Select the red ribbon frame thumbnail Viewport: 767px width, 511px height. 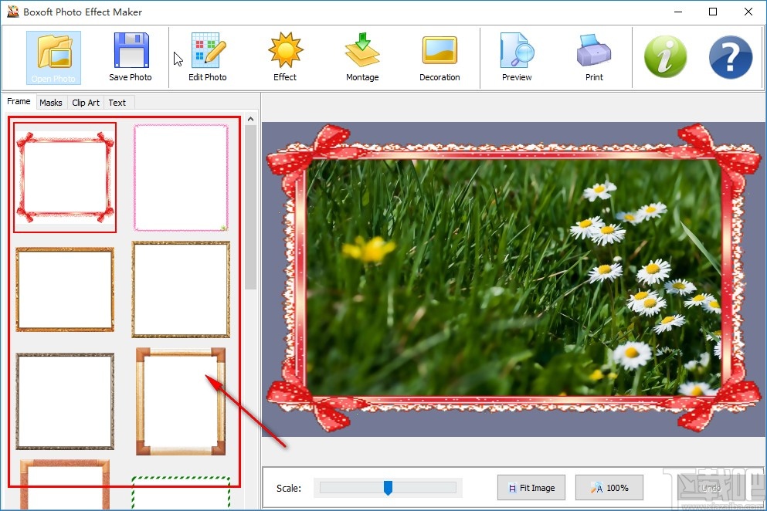click(65, 177)
